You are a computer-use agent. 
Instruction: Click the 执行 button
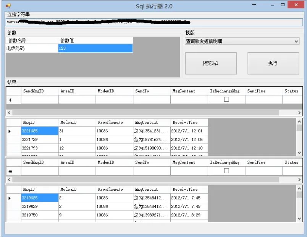click(273, 63)
